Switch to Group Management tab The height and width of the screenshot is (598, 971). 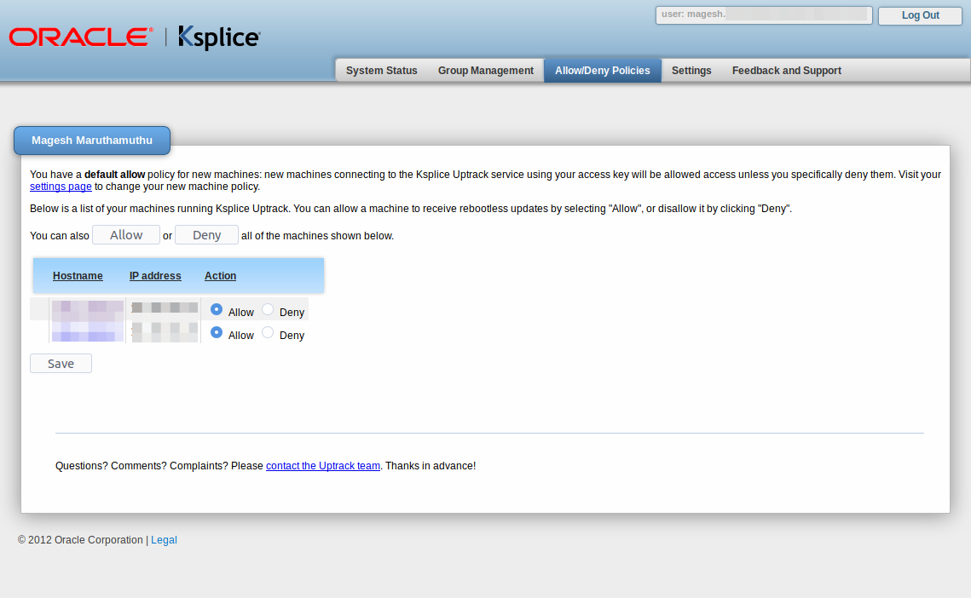point(486,71)
